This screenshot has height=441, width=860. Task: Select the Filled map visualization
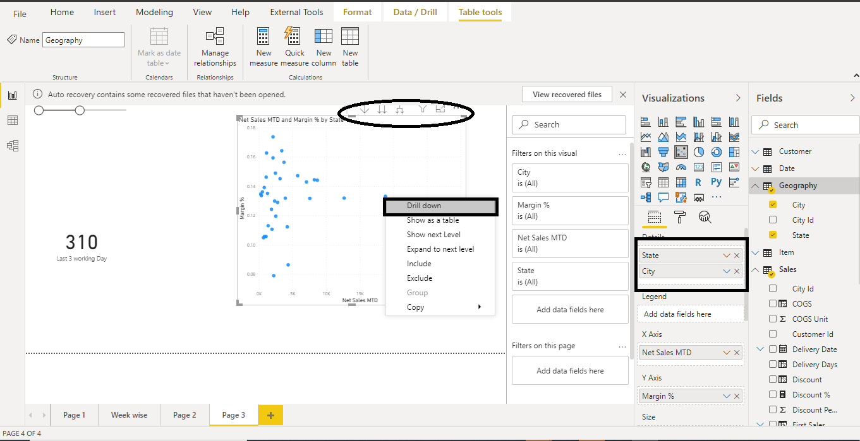point(663,167)
